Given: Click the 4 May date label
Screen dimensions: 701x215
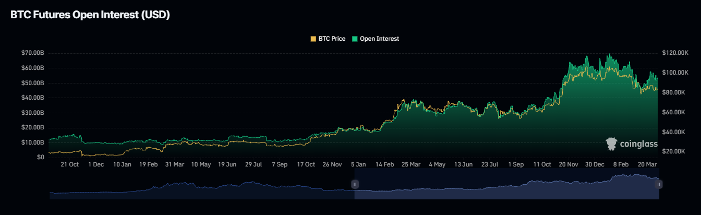Looking at the screenshot, I should [x=437, y=164].
